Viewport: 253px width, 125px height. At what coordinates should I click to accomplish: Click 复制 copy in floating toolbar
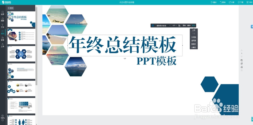tap(184, 25)
